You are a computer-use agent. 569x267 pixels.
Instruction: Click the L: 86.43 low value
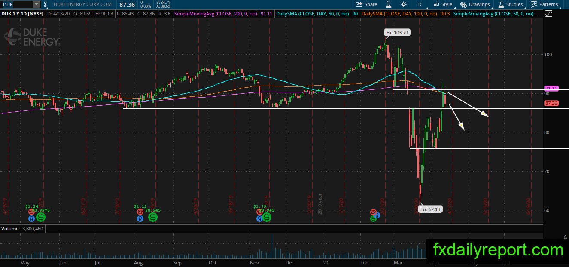click(126, 14)
